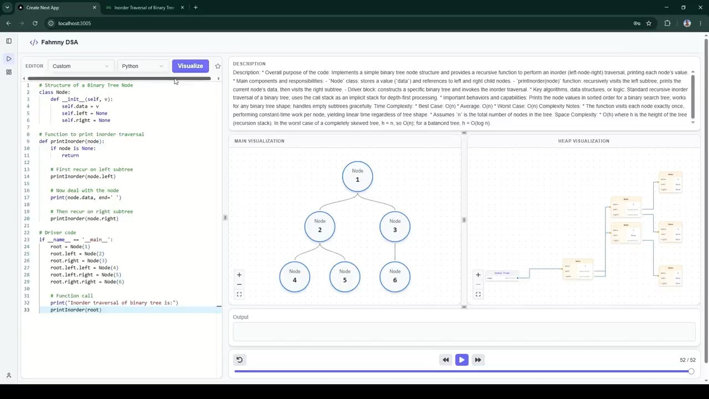
Task: Go back in the browser
Action: (8, 23)
